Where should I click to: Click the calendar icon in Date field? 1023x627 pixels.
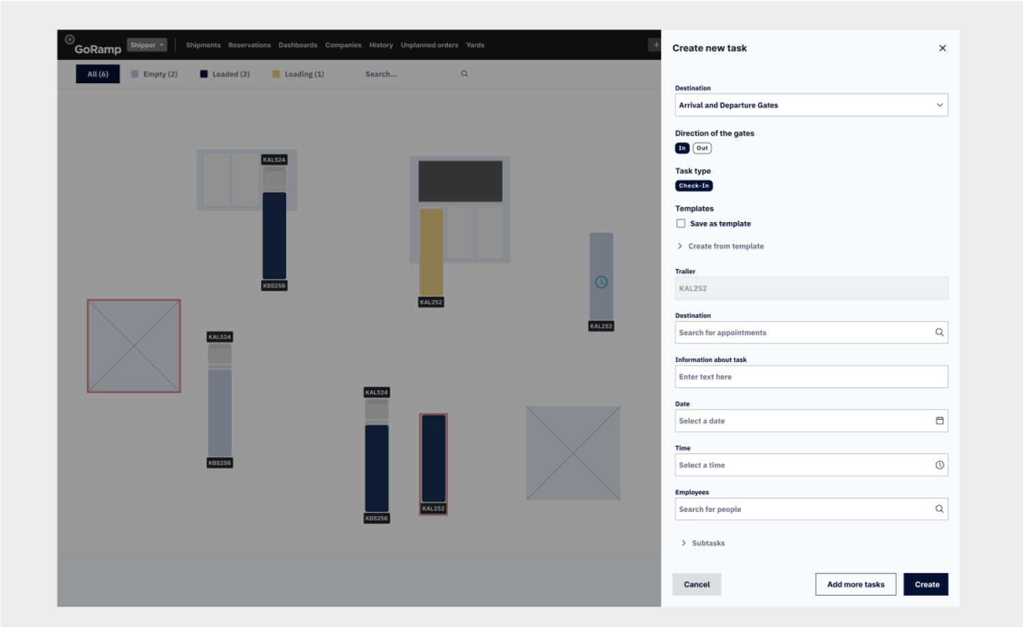[x=939, y=420]
